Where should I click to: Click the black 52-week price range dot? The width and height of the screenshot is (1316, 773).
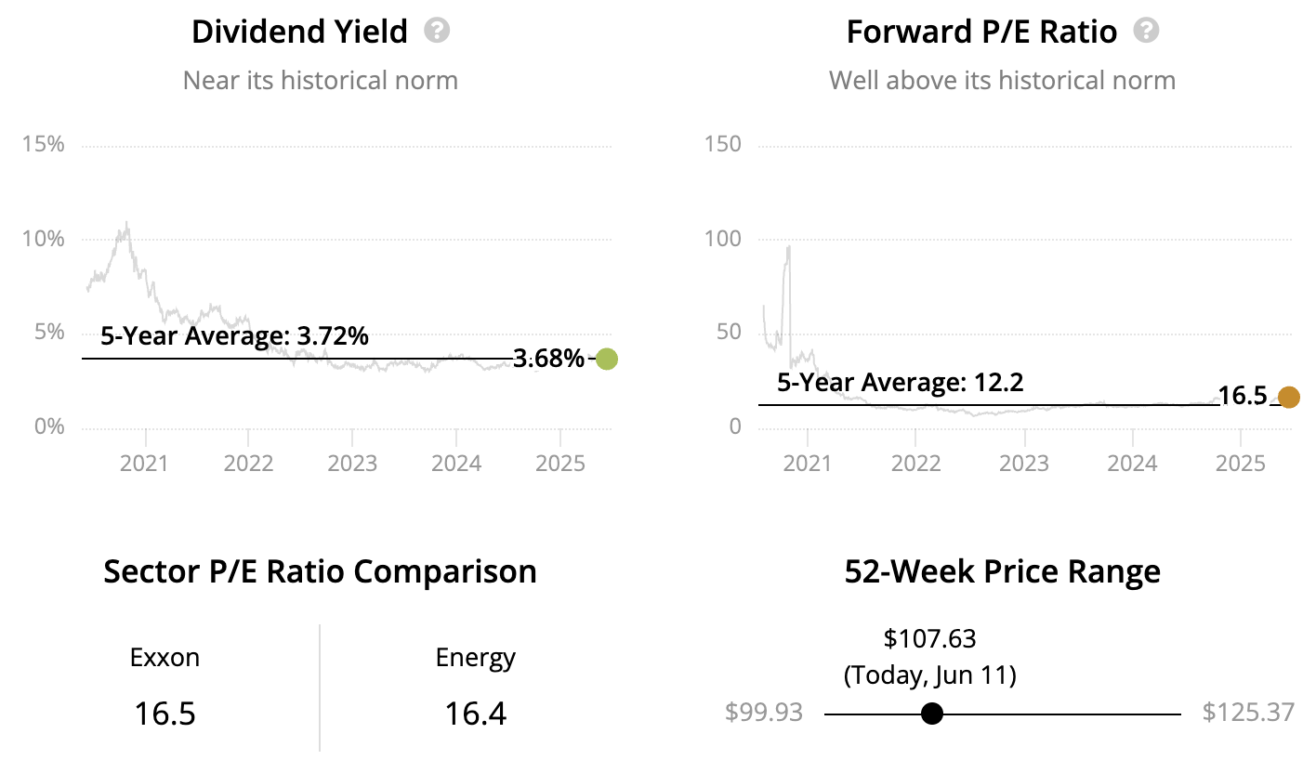click(x=932, y=714)
